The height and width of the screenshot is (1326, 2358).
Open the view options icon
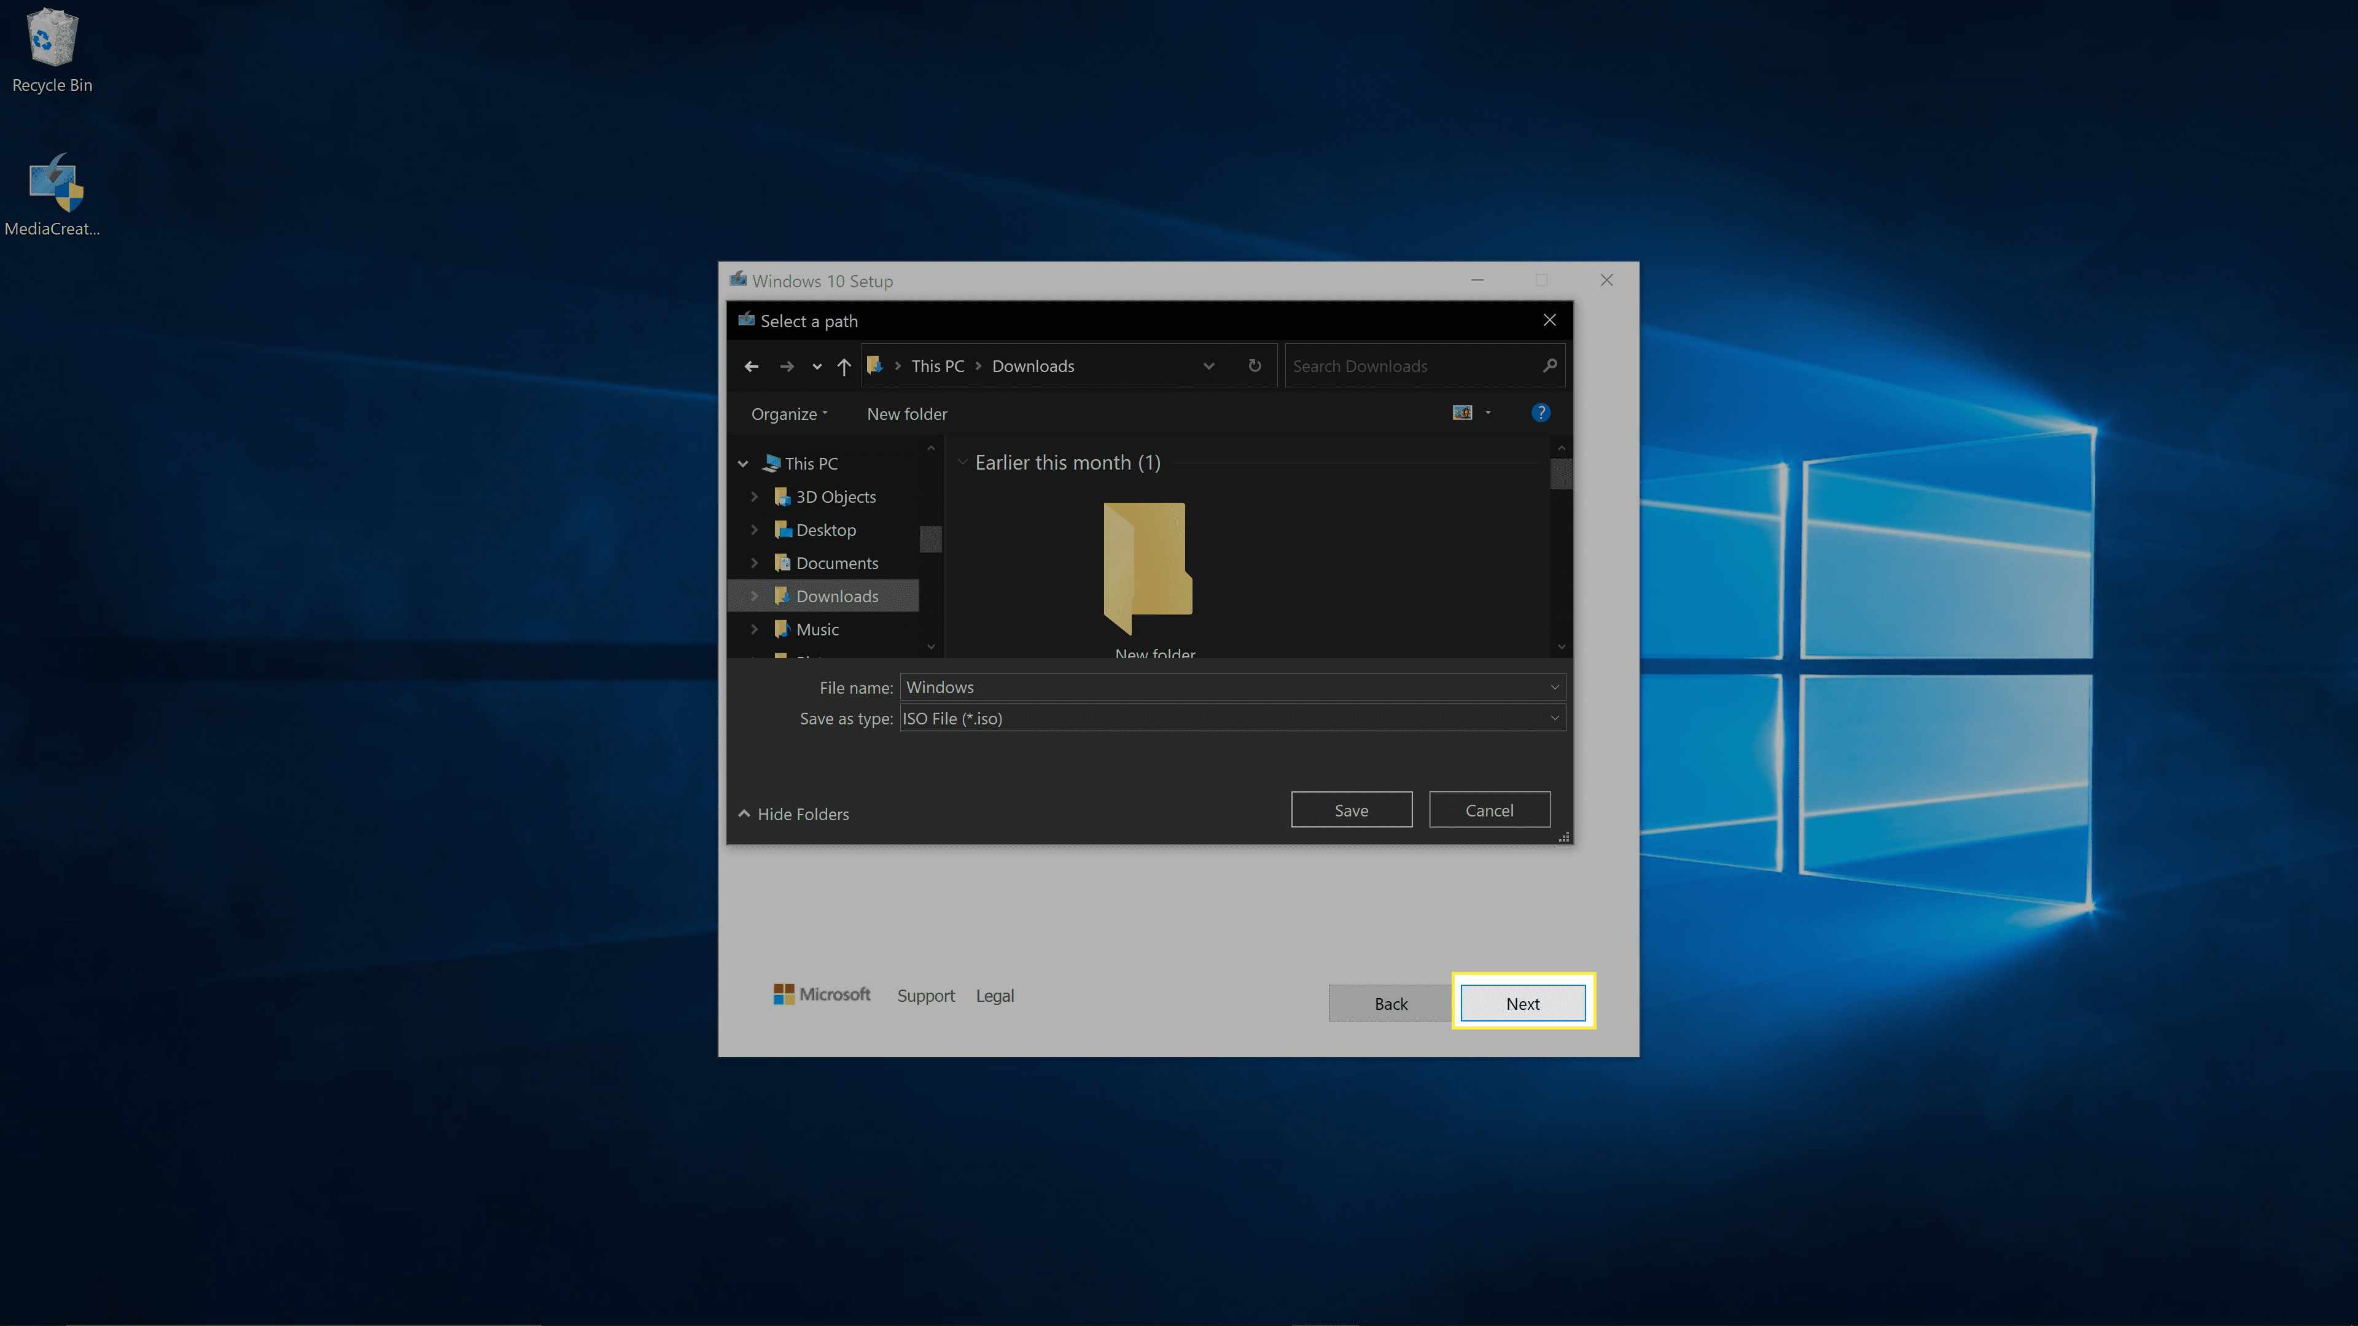click(1462, 413)
